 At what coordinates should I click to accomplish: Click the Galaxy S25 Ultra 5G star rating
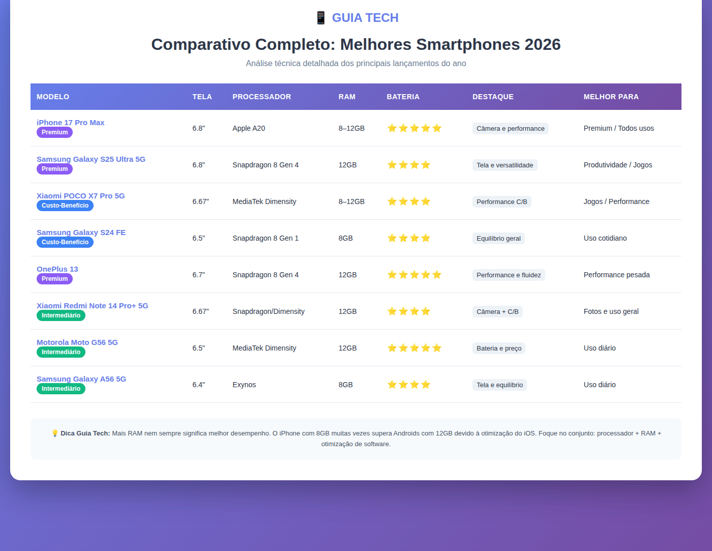point(409,165)
